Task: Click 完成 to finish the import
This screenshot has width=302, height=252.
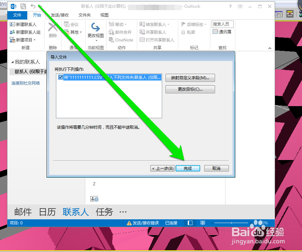Action: (188, 168)
